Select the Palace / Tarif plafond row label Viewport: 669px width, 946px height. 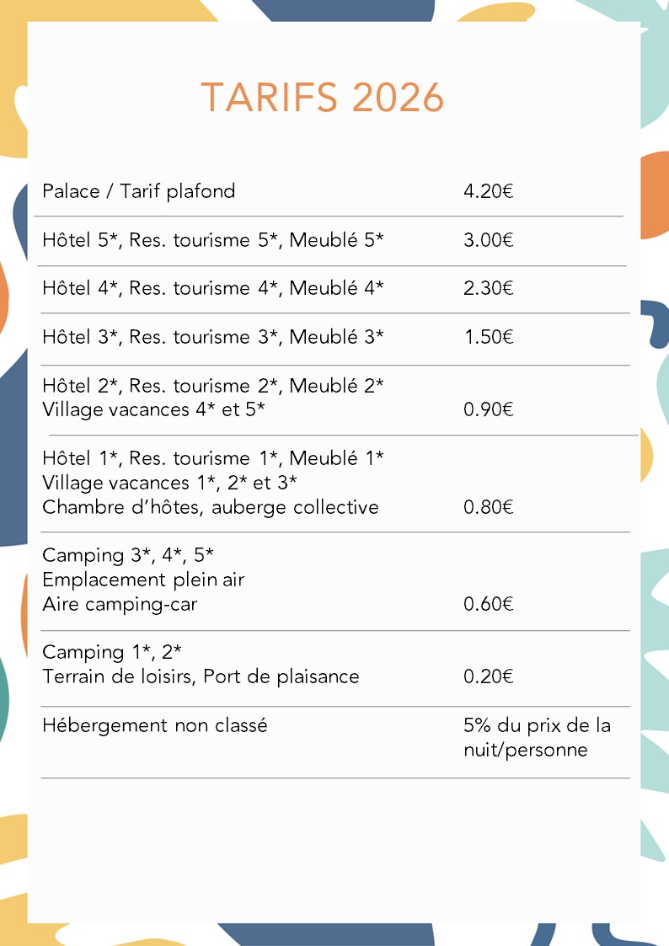[139, 191]
